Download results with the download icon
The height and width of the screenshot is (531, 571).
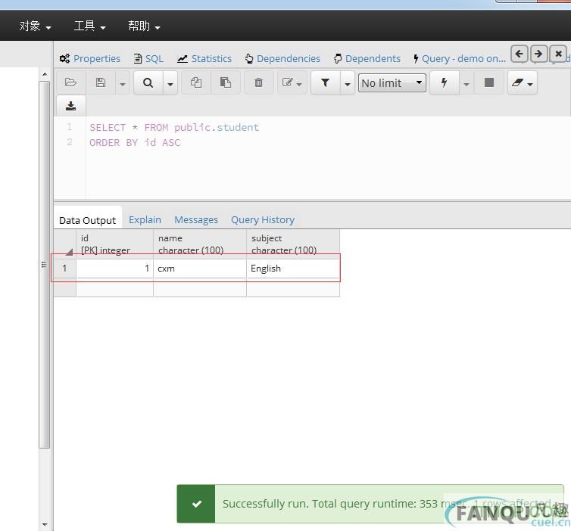[70, 106]
